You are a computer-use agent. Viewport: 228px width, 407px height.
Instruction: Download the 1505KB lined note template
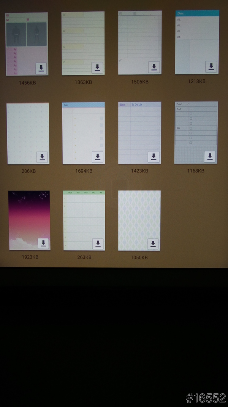(154, 67)
